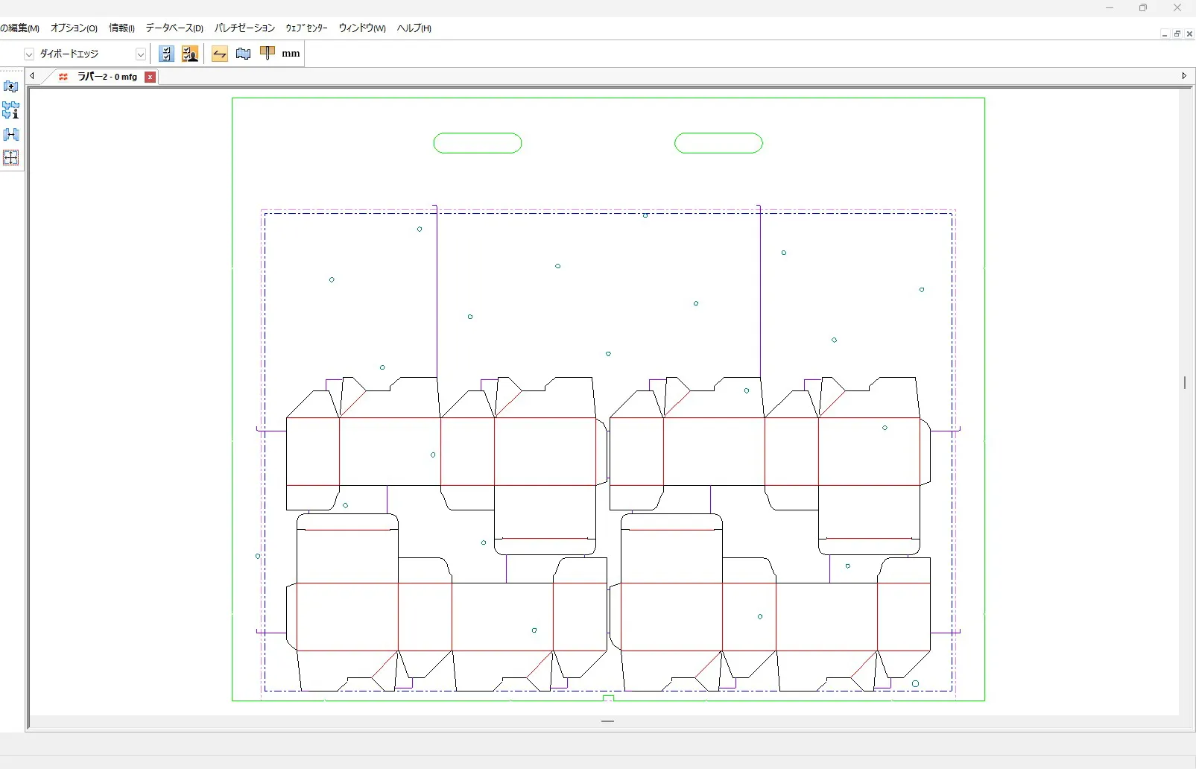Select the move crosshair tool in sidebar
Viewport: 1196px width, 769px height.
click(x=11, y=158)
